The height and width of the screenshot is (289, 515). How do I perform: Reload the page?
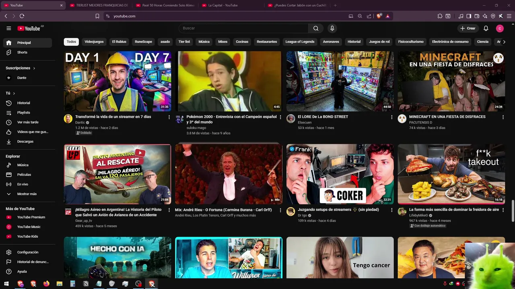[22, 16]
